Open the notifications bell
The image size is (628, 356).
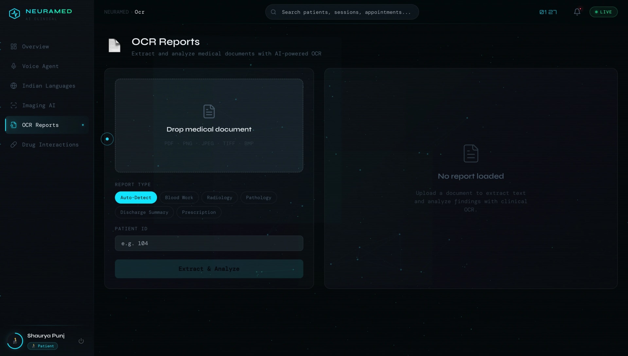click(577, 12)
